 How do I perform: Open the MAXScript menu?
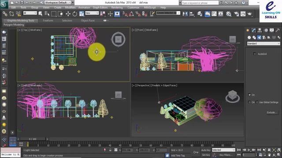150,7
